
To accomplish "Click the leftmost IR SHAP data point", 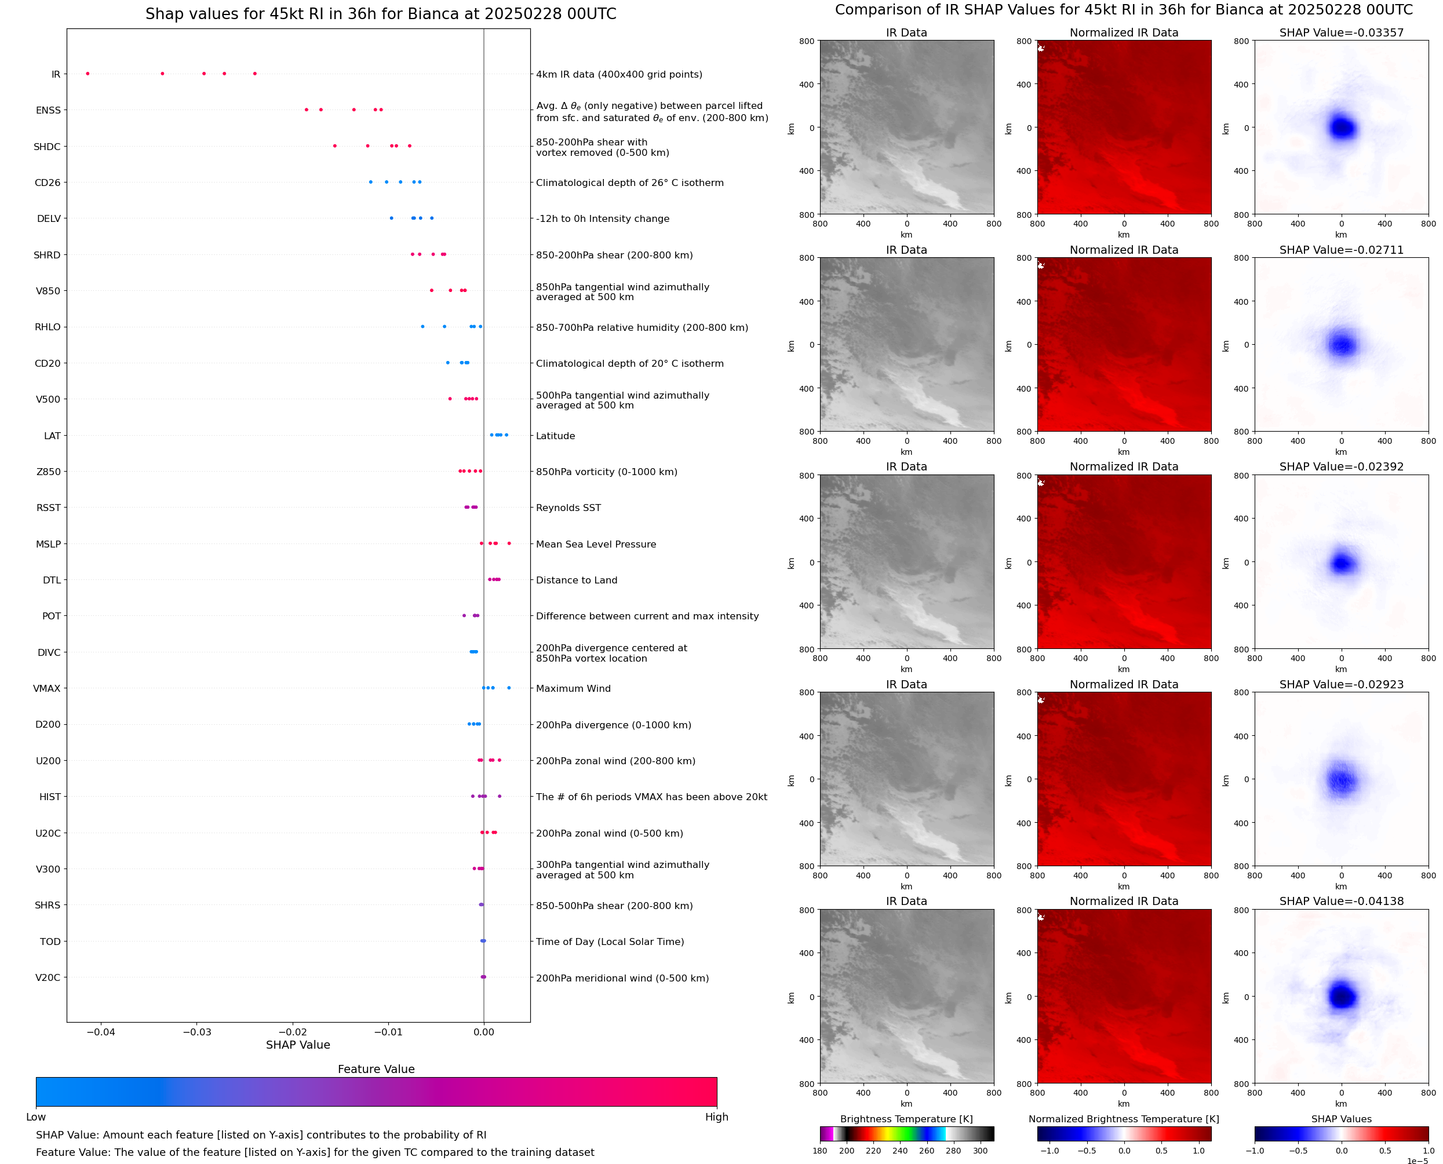I will (x=88, y=74).
